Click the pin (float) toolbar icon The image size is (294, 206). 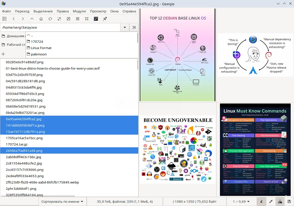point(105,19)
